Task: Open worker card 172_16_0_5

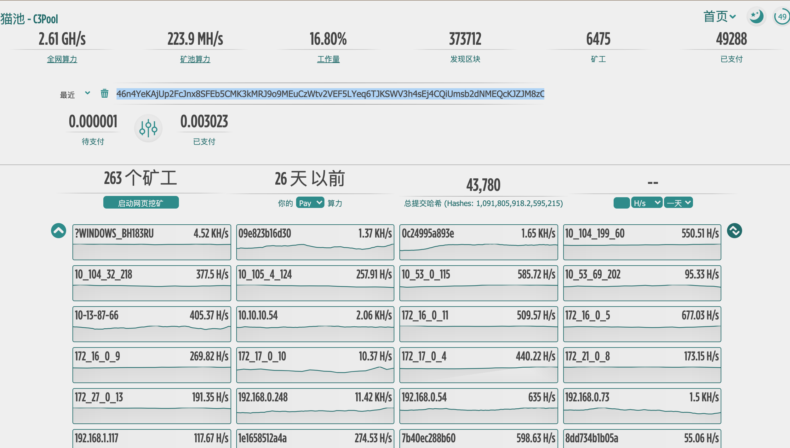Action: pyautogui.click(x=642, y=324)
